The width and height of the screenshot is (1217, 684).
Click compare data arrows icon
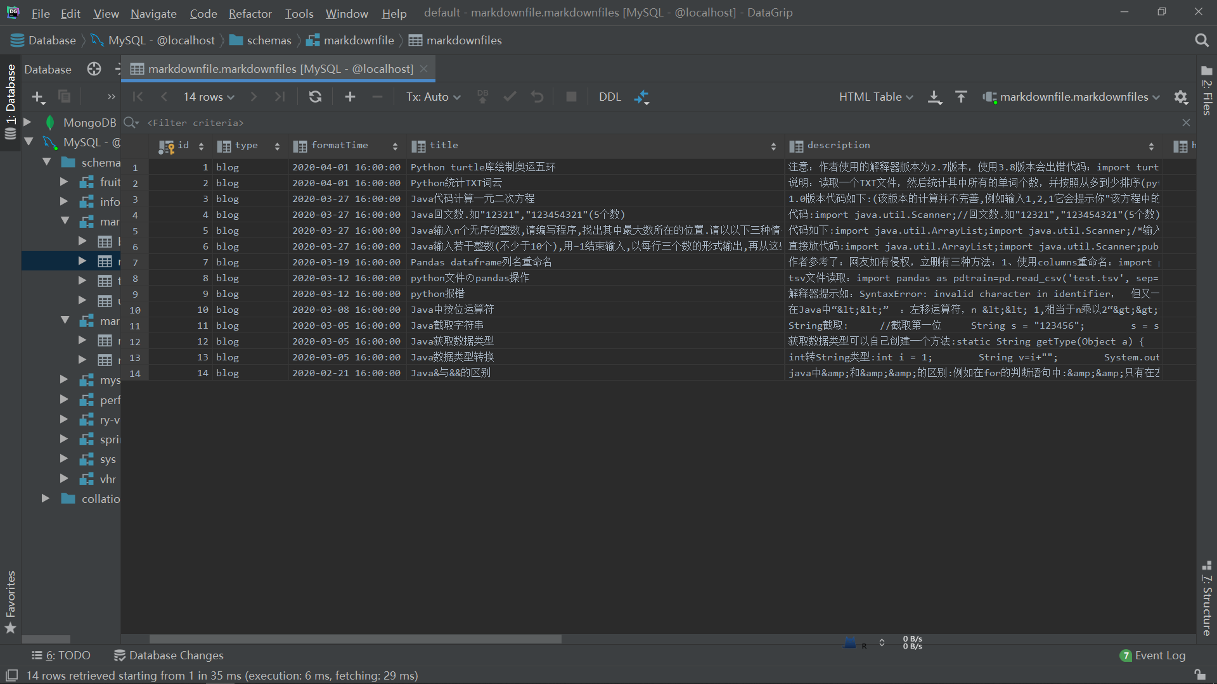[642, 97]
